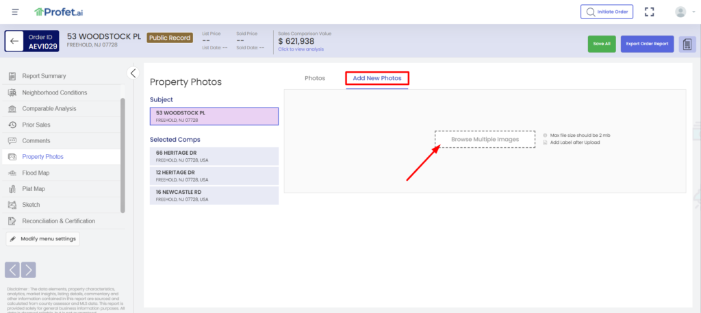Screen dimensions: 701x313
Task: Switch to the Photos tab
Action: (315, 78)
